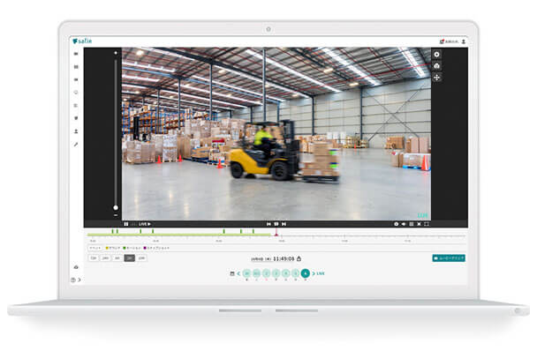
Task: Open the person icon in left sidebar
Action: (x=76, y=131)
